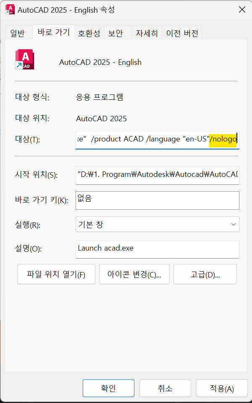
Task: Click the 실행(R): label
Action: point(28,225)
